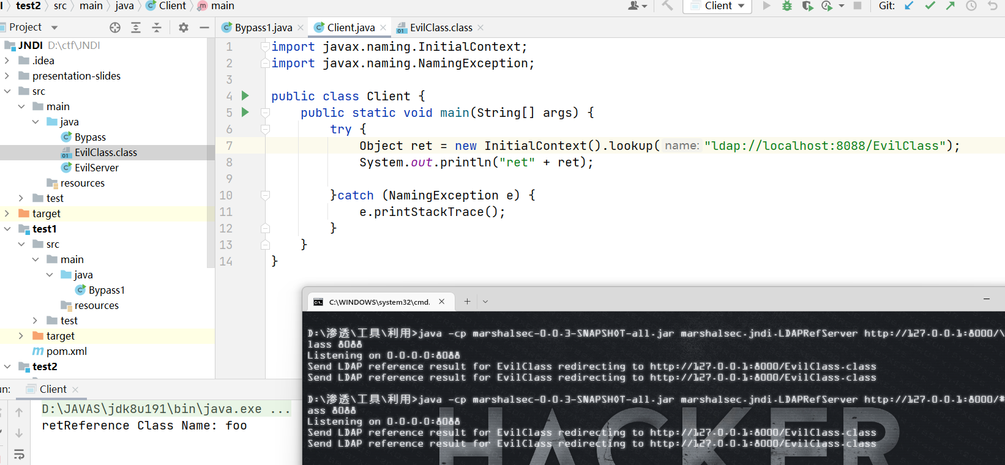This screenshot has width=1005, height=465.
Task: Switch to the Client.java tab
Action: (x=351, y=28)
